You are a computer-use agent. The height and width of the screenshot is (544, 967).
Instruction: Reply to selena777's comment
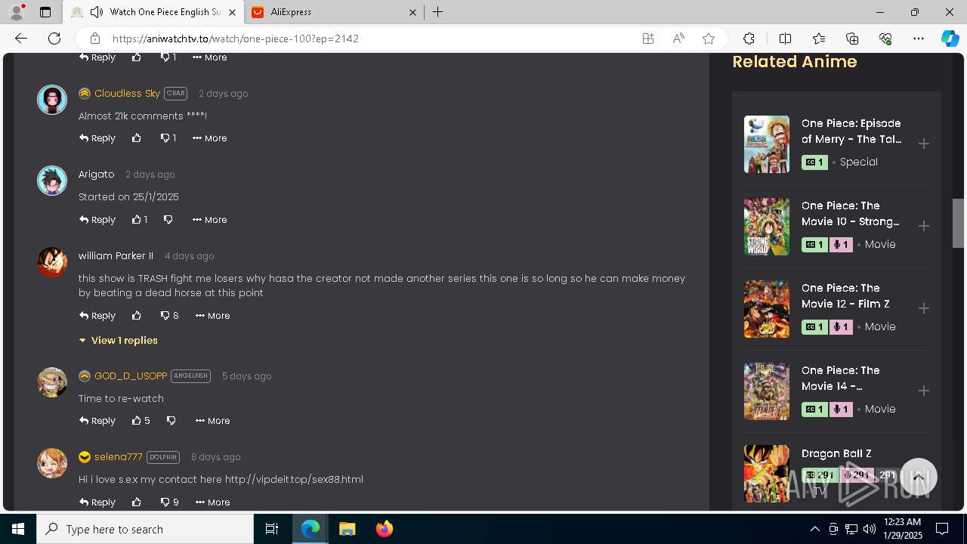[x=97, y=502]
